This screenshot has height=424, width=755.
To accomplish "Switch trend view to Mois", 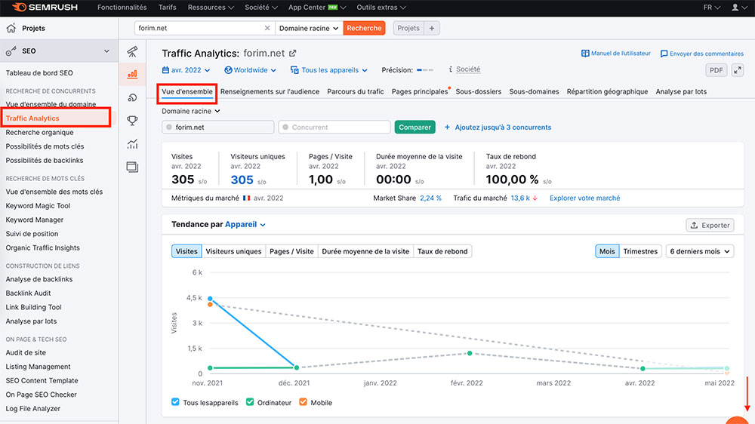I will click(x=607, y=251).
